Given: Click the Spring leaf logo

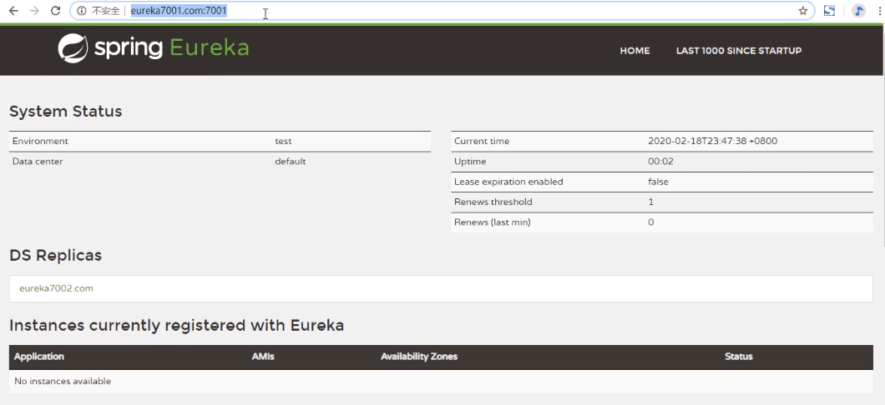Looking at the screenshot, I should point(73,48).
